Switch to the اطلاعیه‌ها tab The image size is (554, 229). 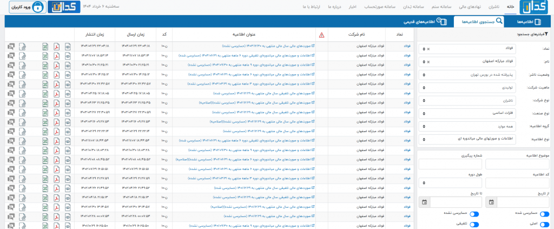pos(529,22)
